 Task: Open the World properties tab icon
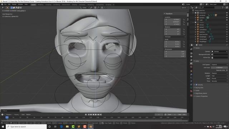pos(191,67)
